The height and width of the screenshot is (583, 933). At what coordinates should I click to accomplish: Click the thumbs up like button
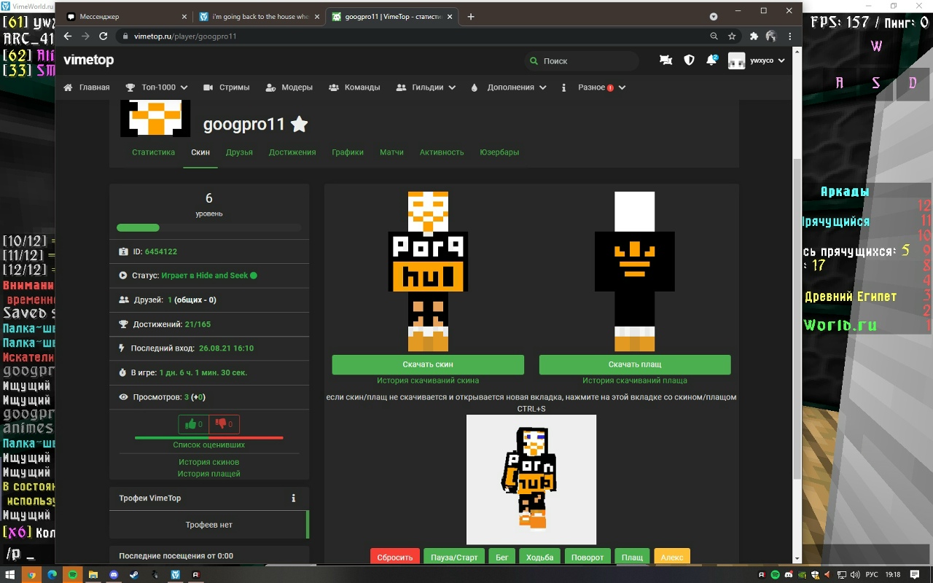pyautogui.click(x=194, y=424)
